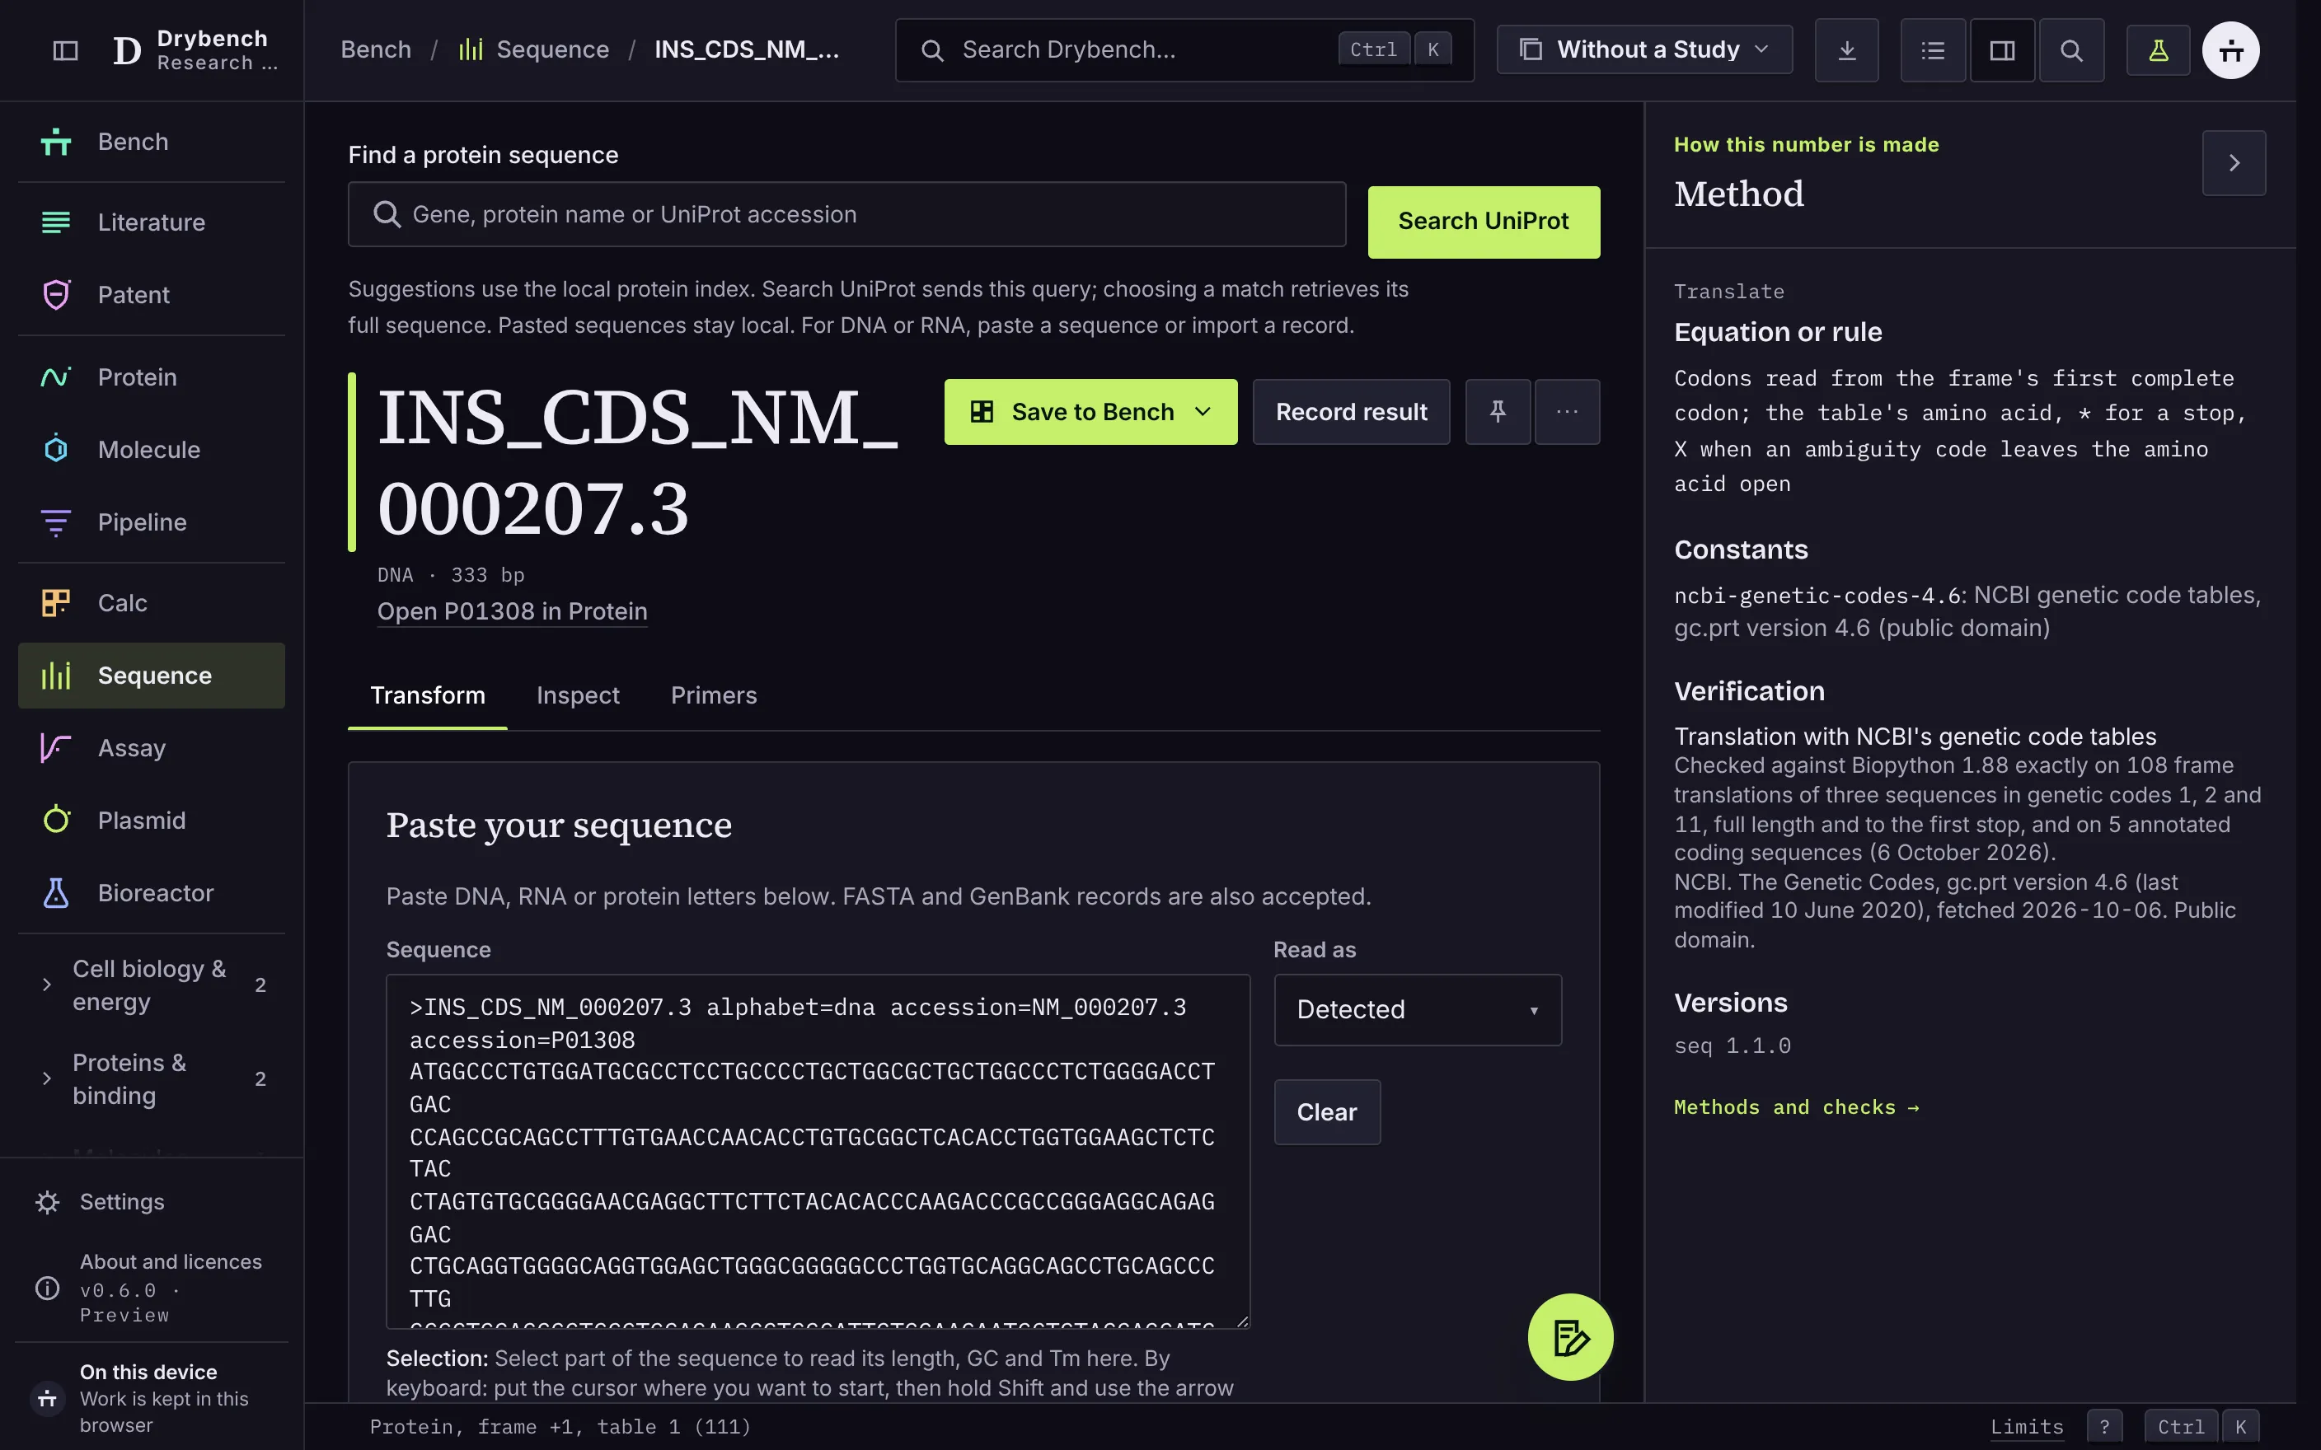
Task: Expand Cell biology & energy group
Action: pos(152,985)
